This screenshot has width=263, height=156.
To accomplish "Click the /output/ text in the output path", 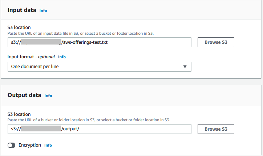I will (x=70, y=129).
